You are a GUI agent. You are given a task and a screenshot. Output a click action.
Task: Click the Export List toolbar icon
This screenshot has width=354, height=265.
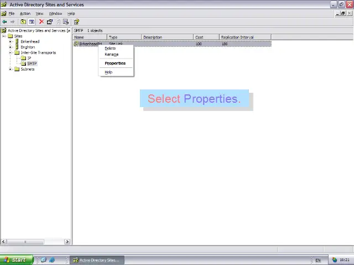pyautogui.click(x=66, y=22)
